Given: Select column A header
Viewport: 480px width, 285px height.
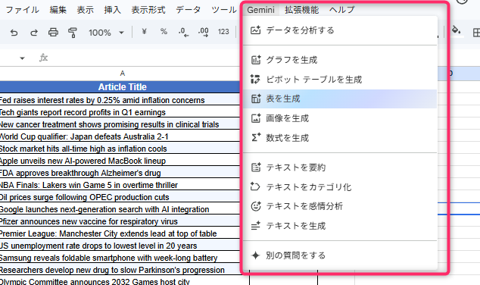Looking at the screenshot, I should 123,74.
